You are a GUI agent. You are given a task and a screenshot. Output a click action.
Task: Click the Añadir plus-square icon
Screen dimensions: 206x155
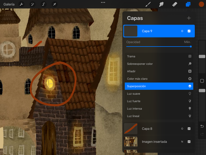pyautogui.click(x=190, y=71)
